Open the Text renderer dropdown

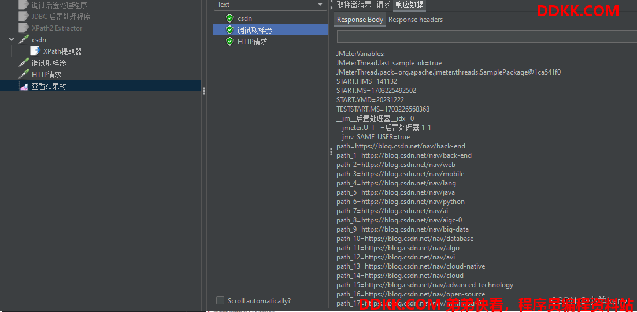tap(270, 5)
